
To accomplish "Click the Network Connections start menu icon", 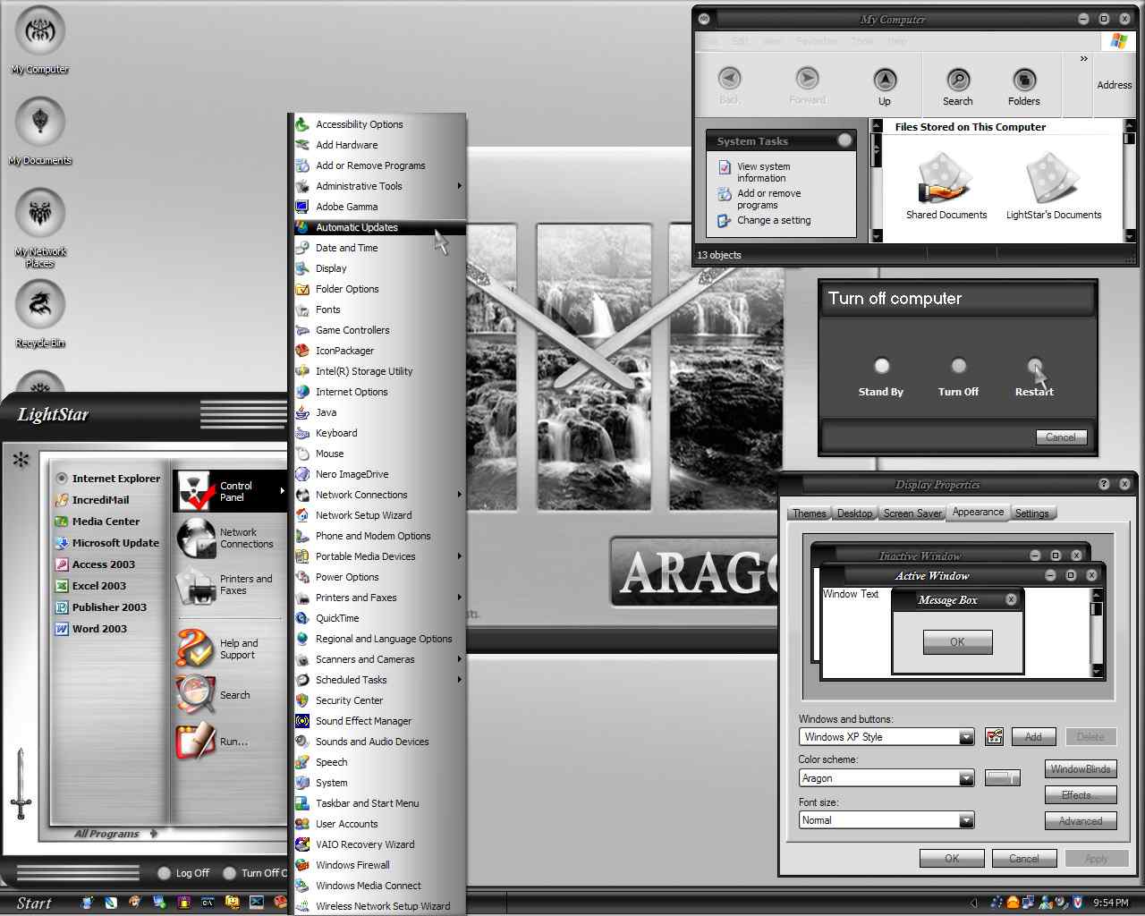I will 196,538.
